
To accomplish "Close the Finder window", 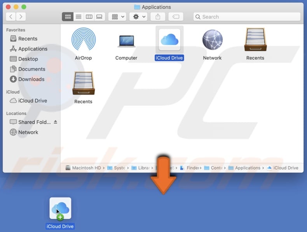I will 8,7.
